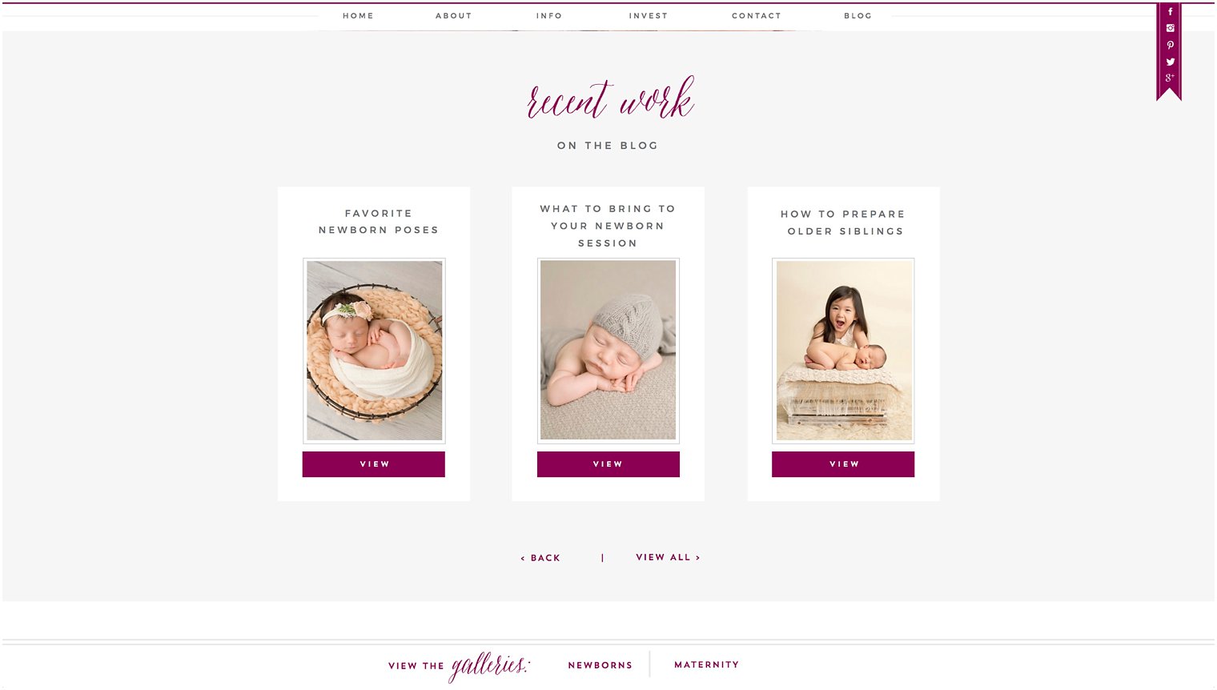Go to the Contact page
This screenshot has width=1217, height=690.
756,16
